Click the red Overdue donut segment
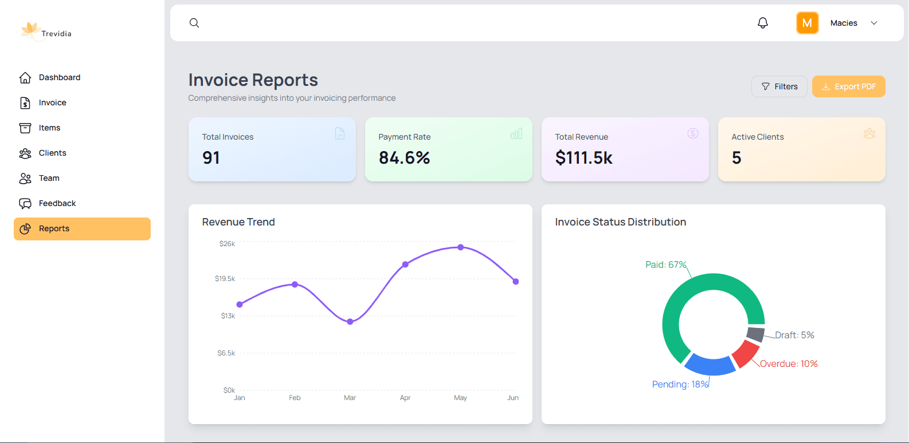Viewport: 909px width, 443px height. pos(745,354)
